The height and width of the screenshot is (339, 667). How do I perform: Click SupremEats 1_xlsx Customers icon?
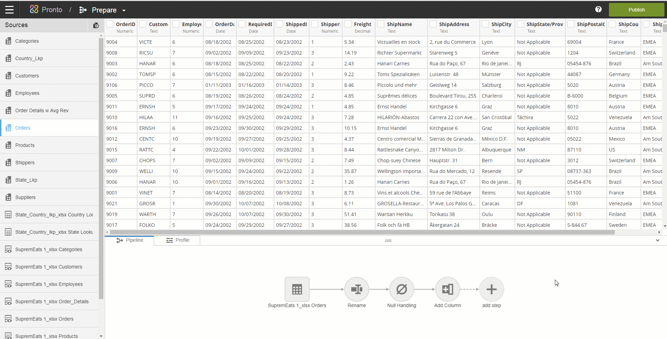(8, 267)
